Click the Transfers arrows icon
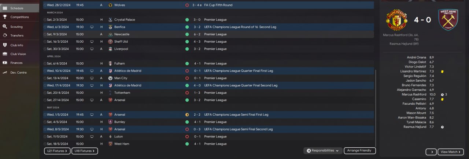Viewport: 469px width, 159px height. [x=5, y=35]
